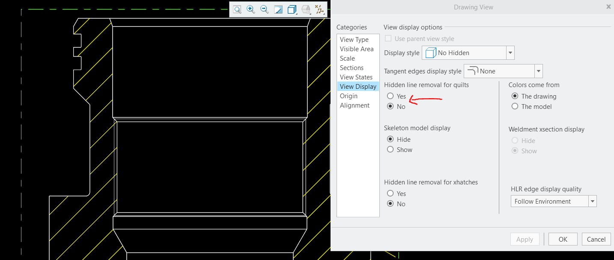Select the Visible Area category
Viewport: 614px width, 260px height.
(357, 49)
